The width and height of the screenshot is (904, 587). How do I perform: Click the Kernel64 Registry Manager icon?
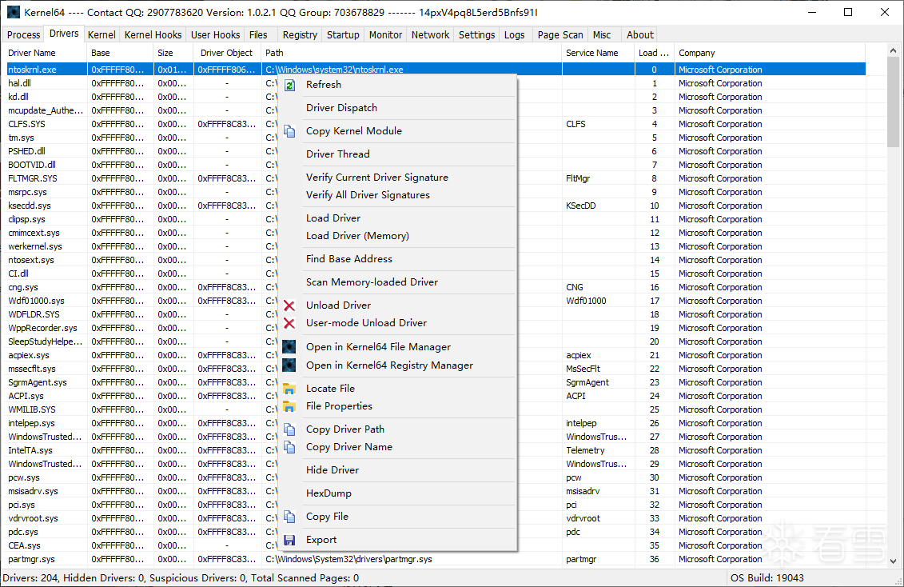(289, 365)
